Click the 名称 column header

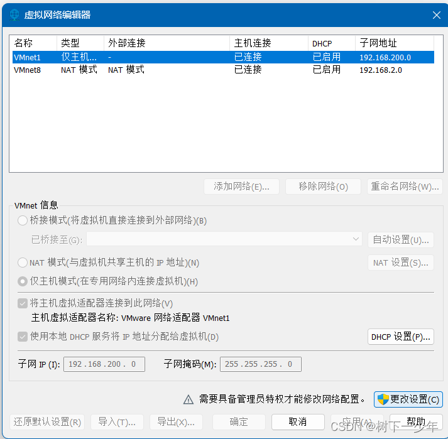tap(33, 43)
